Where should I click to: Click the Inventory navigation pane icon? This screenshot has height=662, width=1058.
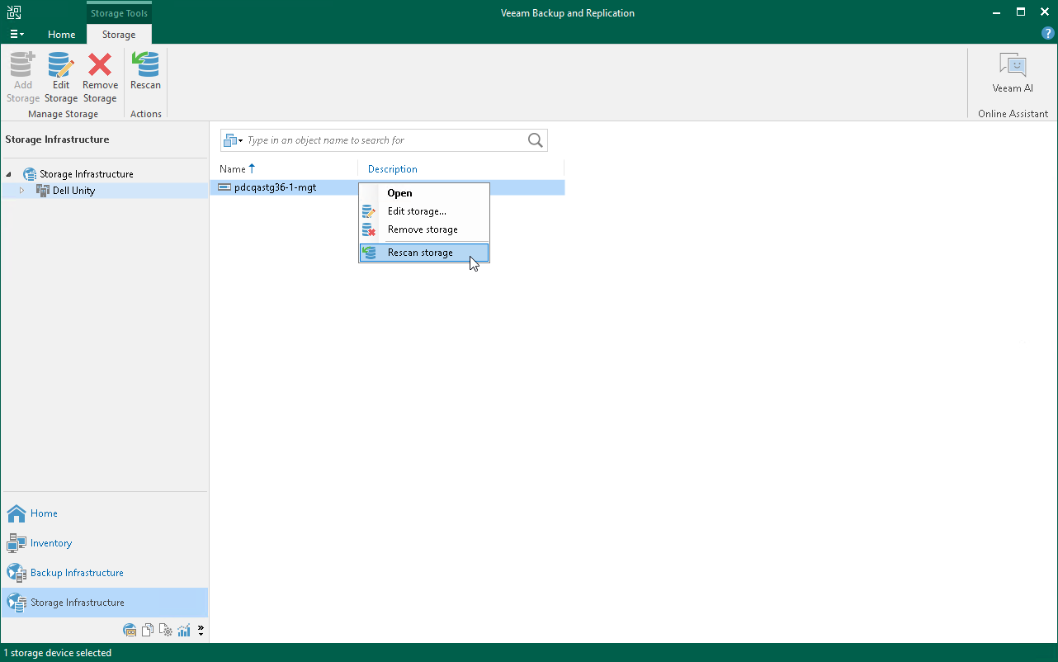17,543
